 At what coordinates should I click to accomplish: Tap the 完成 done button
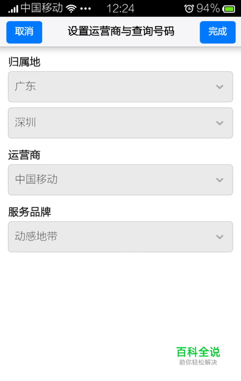[x=218, y=32]
